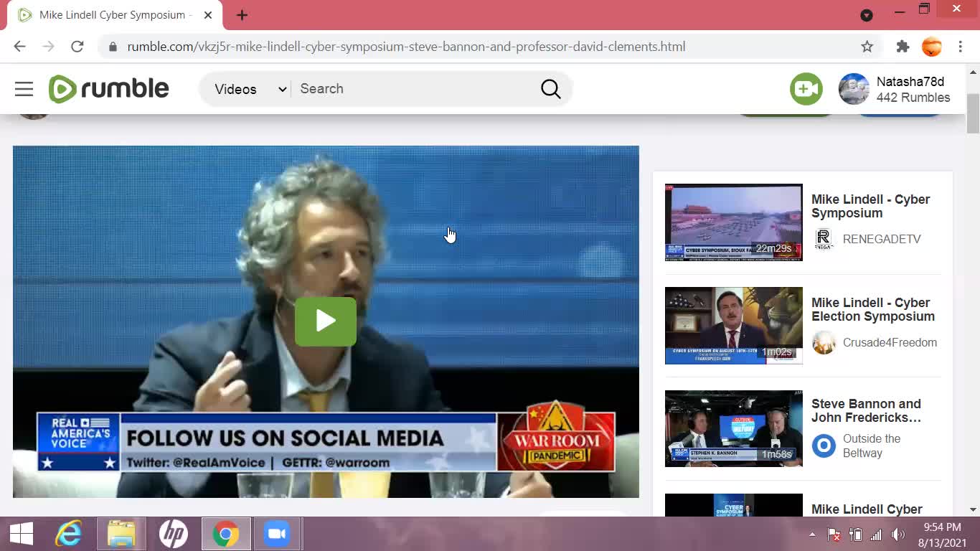
Task: Open battery status tray icon
Action: 855,534
